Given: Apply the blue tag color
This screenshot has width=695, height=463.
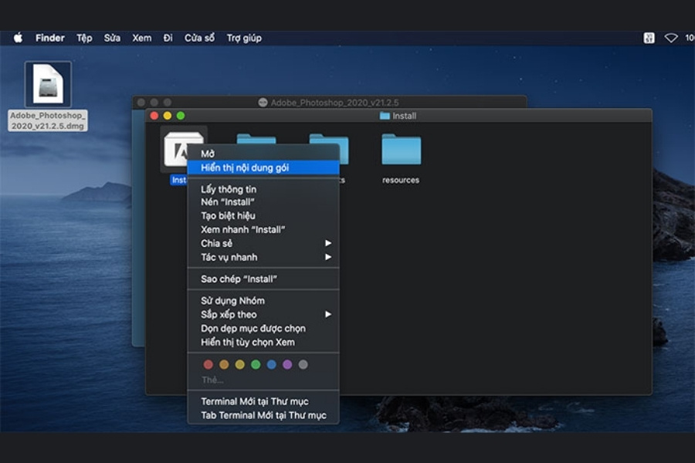Looking at the screenshot, I should pyautogui.click(x=272, y=365).
